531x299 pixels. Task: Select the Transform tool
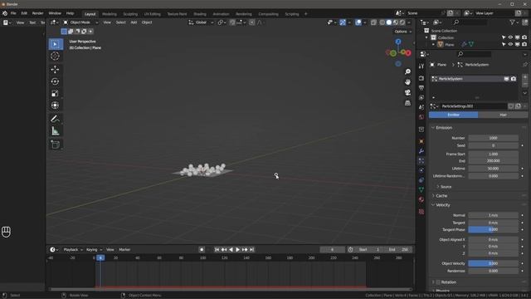(55, 105)
